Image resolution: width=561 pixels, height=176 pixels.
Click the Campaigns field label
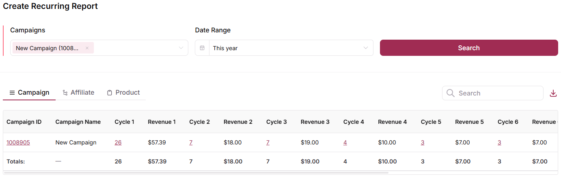28,30
